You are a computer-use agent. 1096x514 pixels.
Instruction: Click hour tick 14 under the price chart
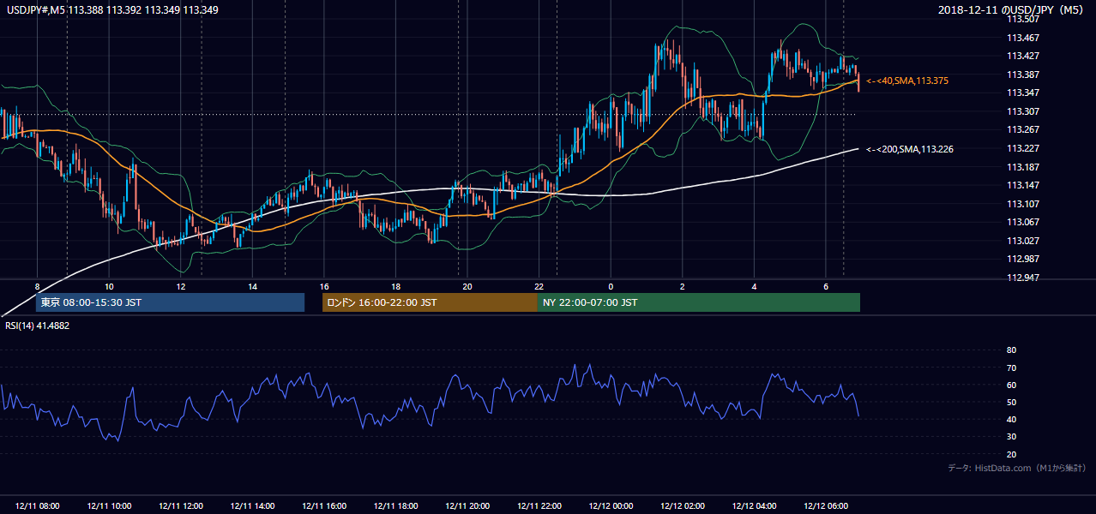252,286
